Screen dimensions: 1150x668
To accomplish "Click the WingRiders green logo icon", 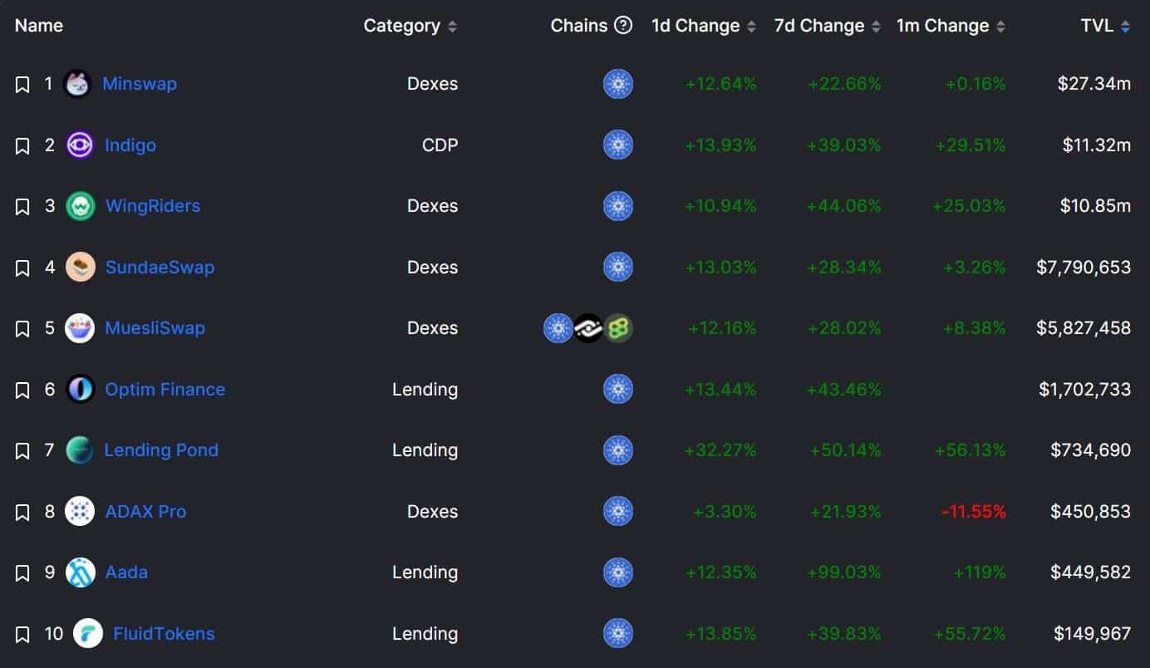I will tap(81, 206).
